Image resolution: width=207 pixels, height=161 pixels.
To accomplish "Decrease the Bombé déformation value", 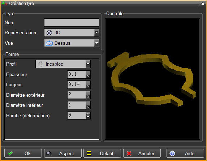I will (88, 117).
